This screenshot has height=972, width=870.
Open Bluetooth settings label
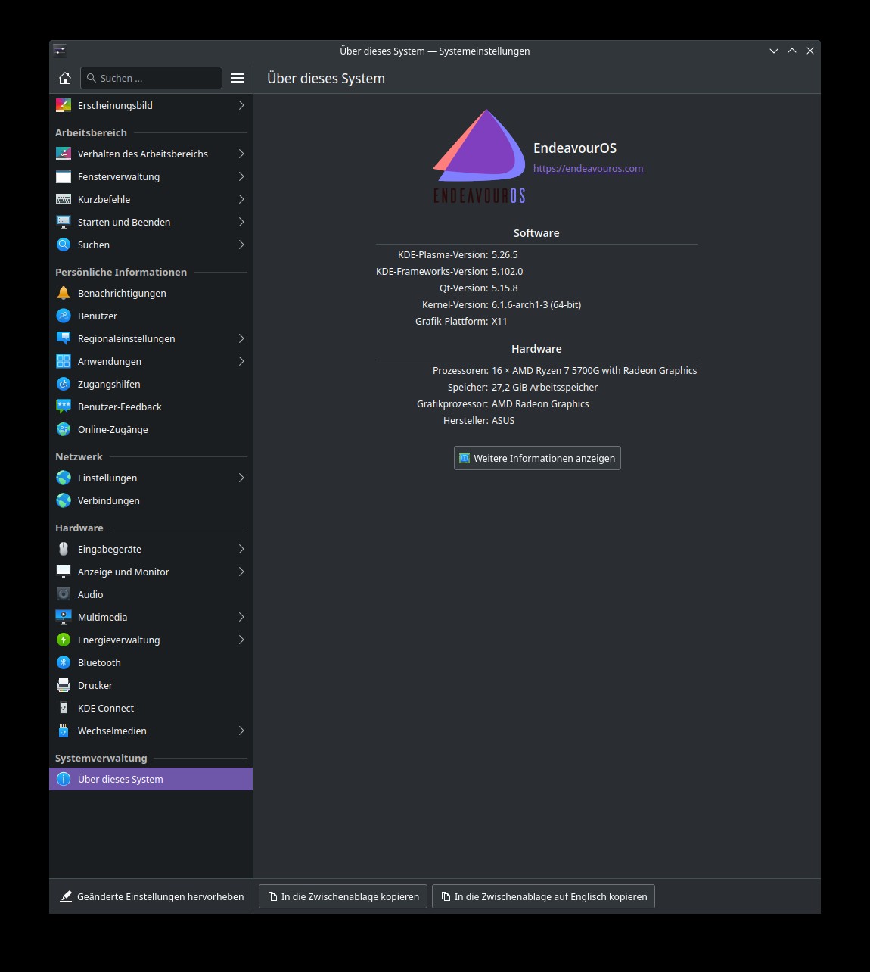[99, 662]
